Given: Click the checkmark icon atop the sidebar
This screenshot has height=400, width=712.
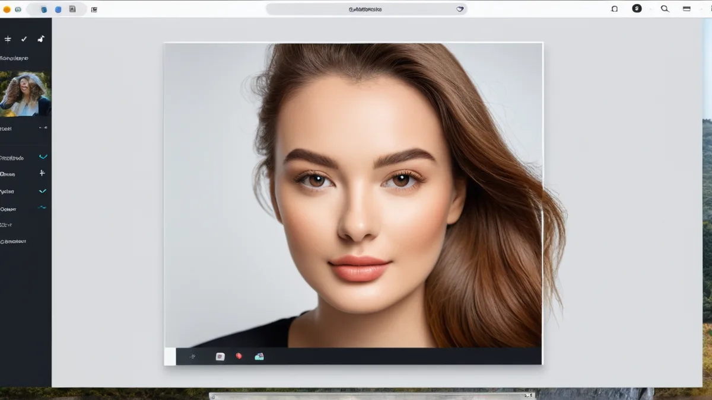Looking at the screenshot, I should point(24,39).
